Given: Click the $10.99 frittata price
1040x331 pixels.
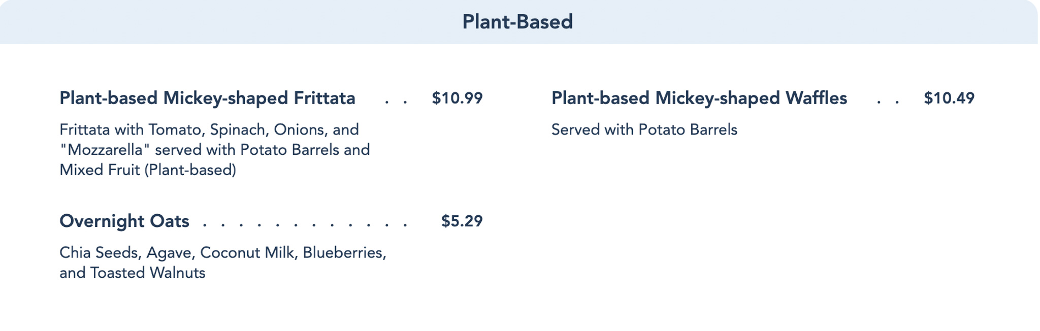Looking at the screenshot, I should (457, 98).
